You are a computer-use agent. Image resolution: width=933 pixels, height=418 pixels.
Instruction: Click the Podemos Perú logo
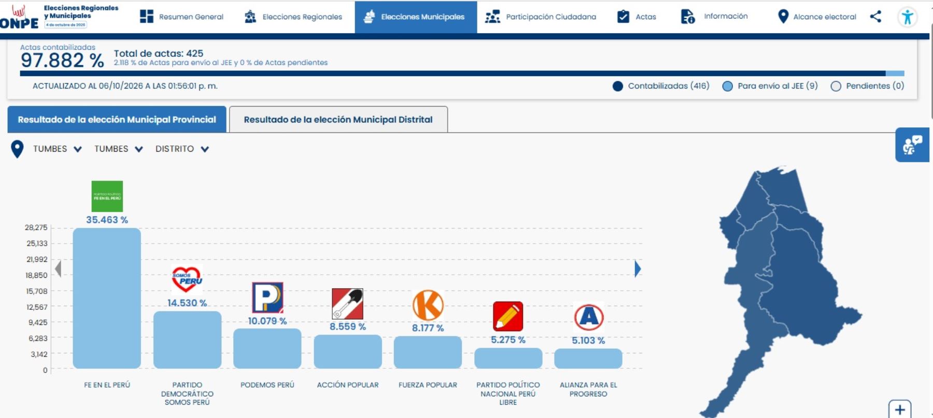point(267,297)
